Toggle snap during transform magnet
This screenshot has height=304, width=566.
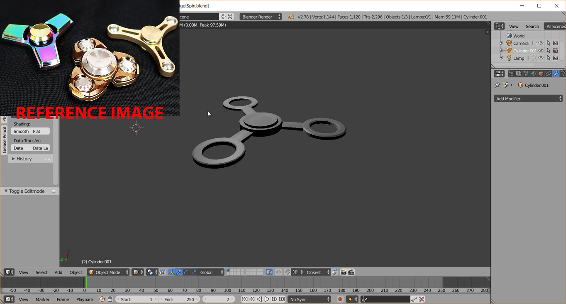[x=288, y=272]
